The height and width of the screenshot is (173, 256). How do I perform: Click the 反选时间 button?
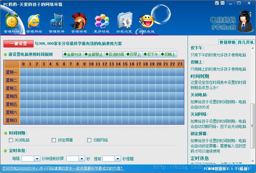pos(115,54)
